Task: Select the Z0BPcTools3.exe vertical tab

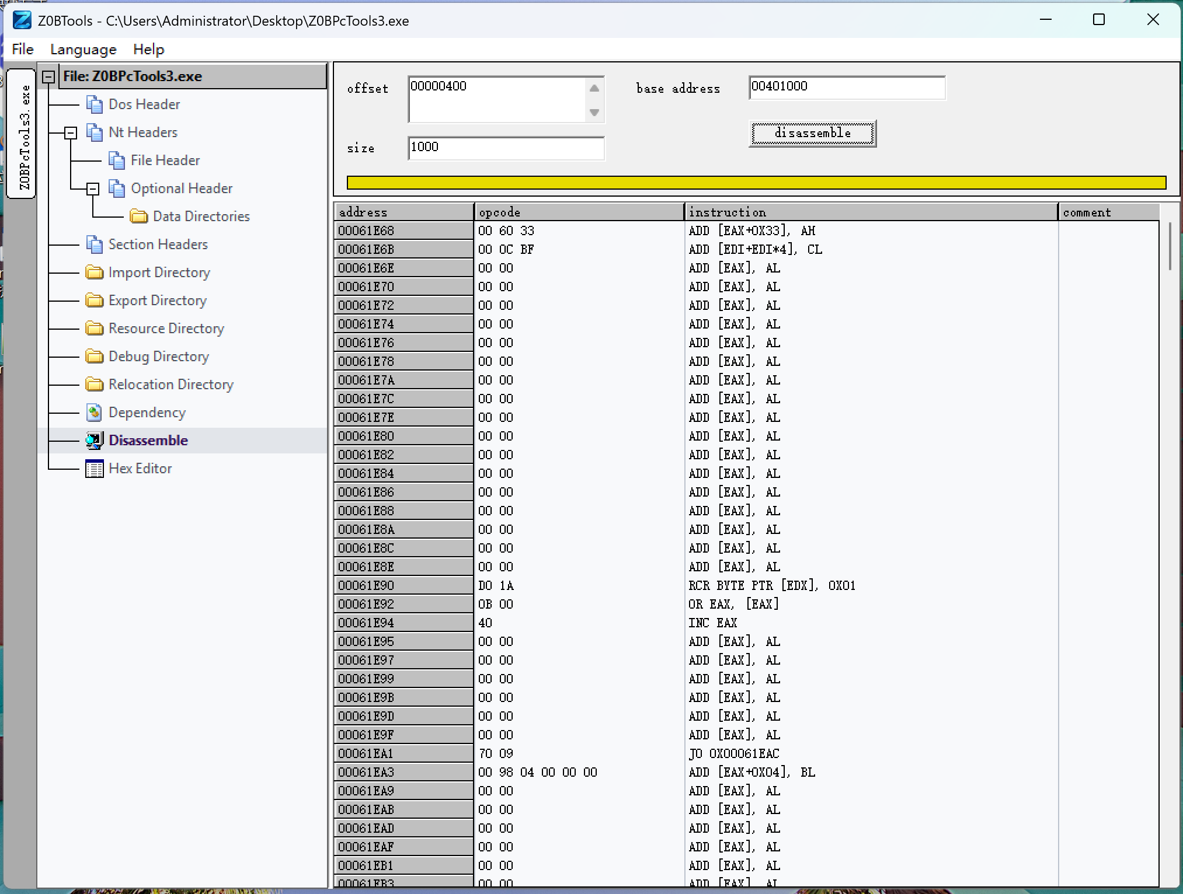Action: click(x=21, y=134)
